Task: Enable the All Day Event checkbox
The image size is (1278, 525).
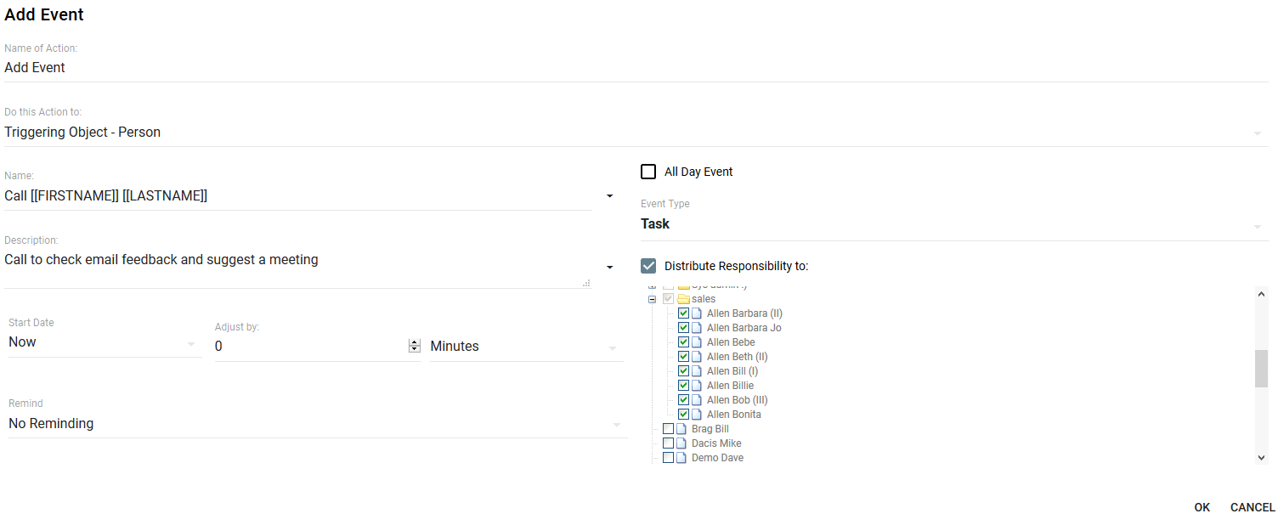Action: click(648, 172)
